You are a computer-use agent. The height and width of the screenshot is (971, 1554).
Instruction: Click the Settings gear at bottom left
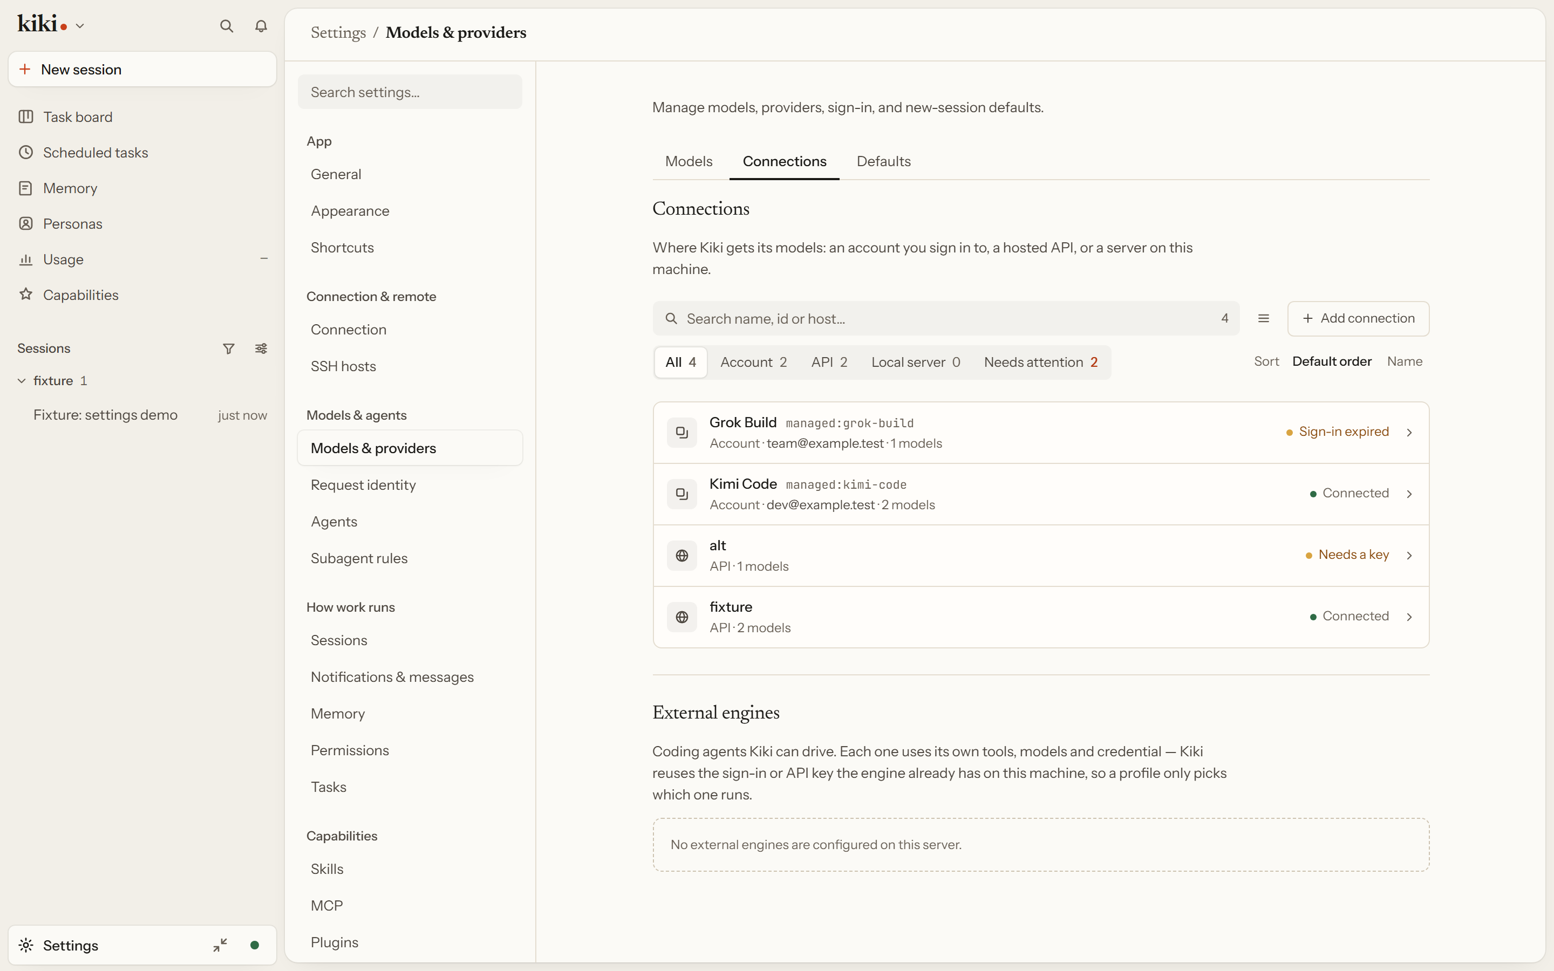click(26, 945)
